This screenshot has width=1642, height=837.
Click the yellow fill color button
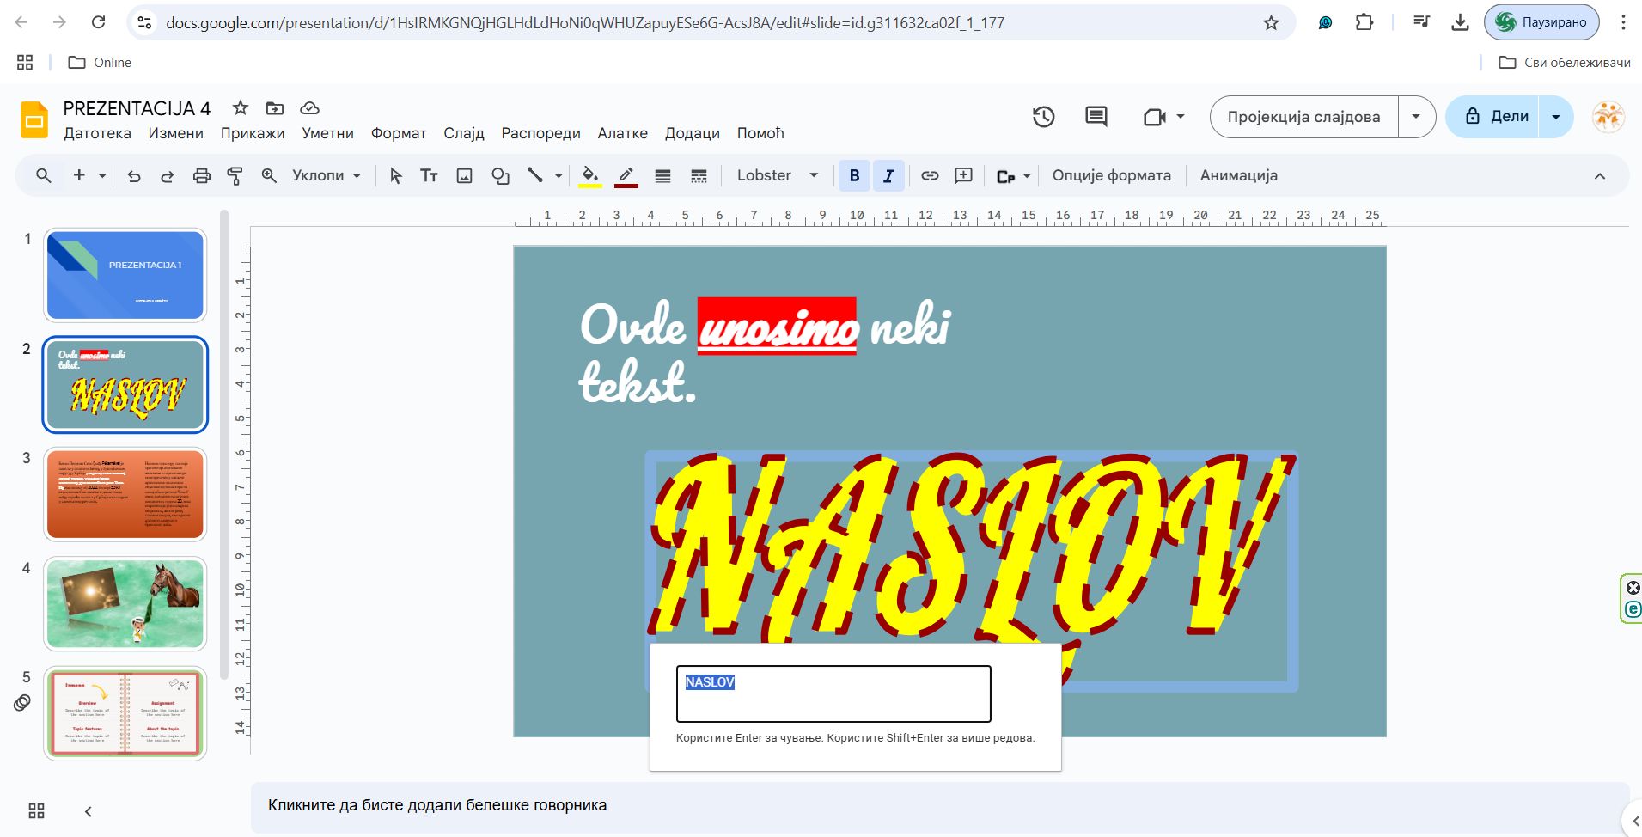[x=589, y=176]
